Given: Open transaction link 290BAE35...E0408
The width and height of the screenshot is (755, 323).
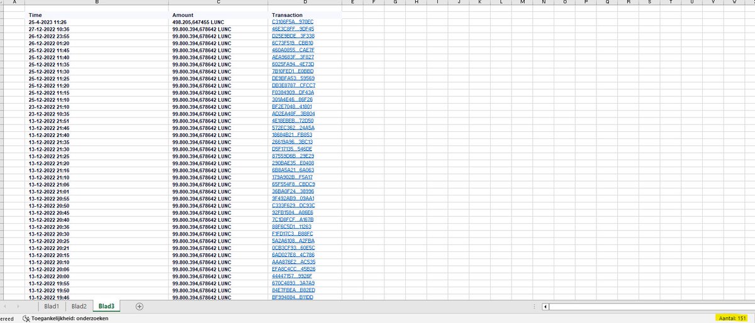Looking at the screenshot, I should (293, 163).
